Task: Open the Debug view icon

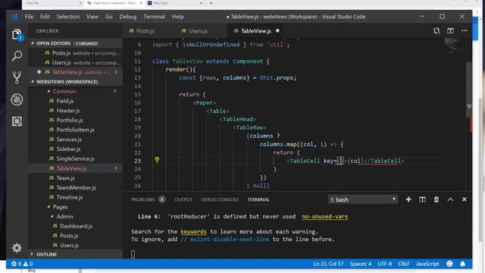Action: [17, 99]
